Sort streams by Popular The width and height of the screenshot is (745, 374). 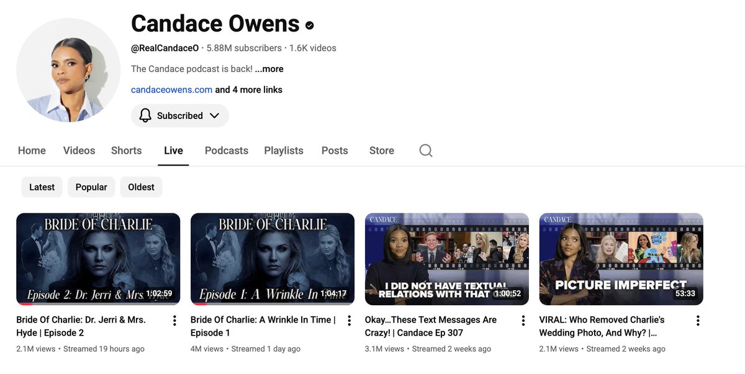pos(91,187)
